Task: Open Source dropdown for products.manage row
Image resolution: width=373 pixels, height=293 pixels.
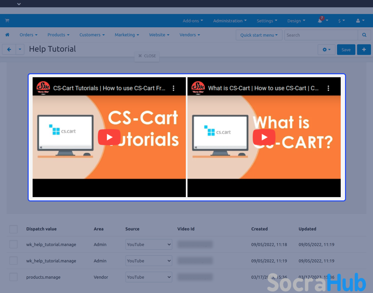Action: click(149, 277)
